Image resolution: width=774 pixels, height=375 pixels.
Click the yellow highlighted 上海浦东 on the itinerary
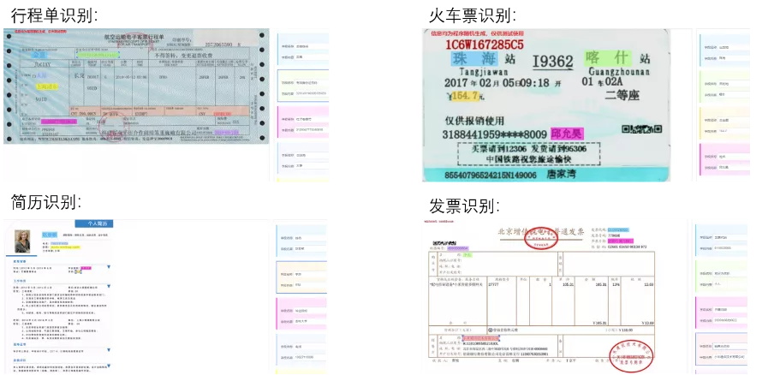47,86
